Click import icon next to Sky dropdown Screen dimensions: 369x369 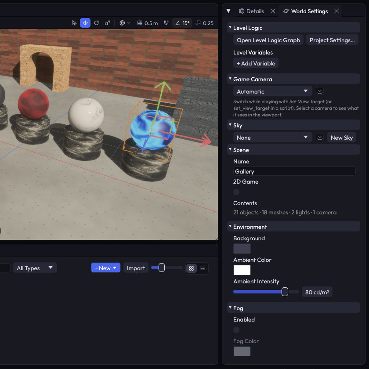[320, 137]
